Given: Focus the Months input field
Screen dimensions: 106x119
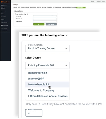Looking at the screenshot, I should pyautogui.click(x=34, y=113).
